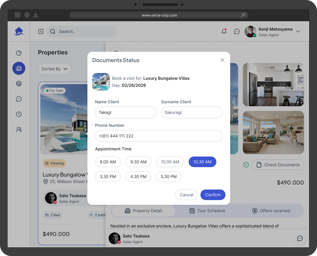317x256 pixels.
Task: Open notifications bell icon
Action: [224, 31]
